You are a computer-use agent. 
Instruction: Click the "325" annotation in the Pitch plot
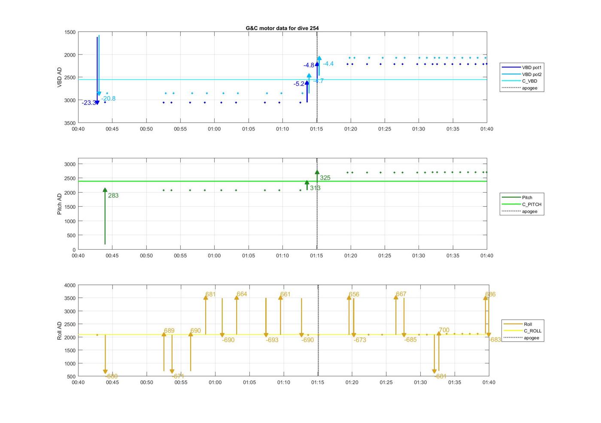325,178
